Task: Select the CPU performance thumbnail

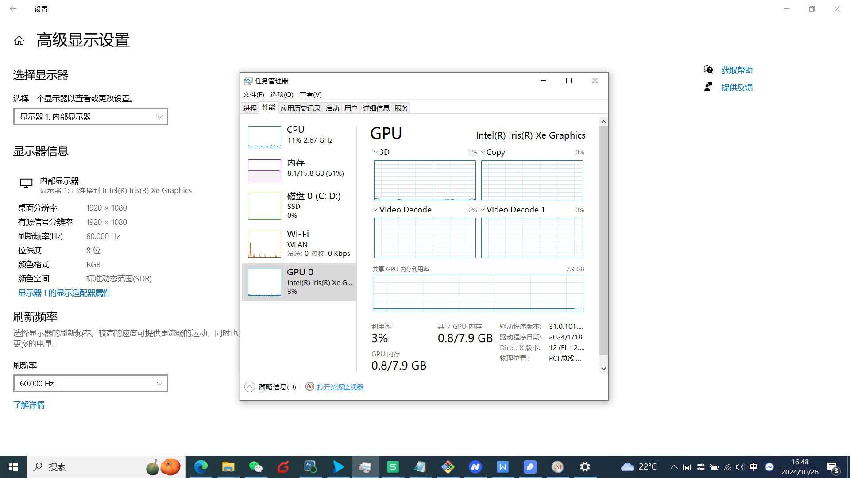Action: point(264,137)
